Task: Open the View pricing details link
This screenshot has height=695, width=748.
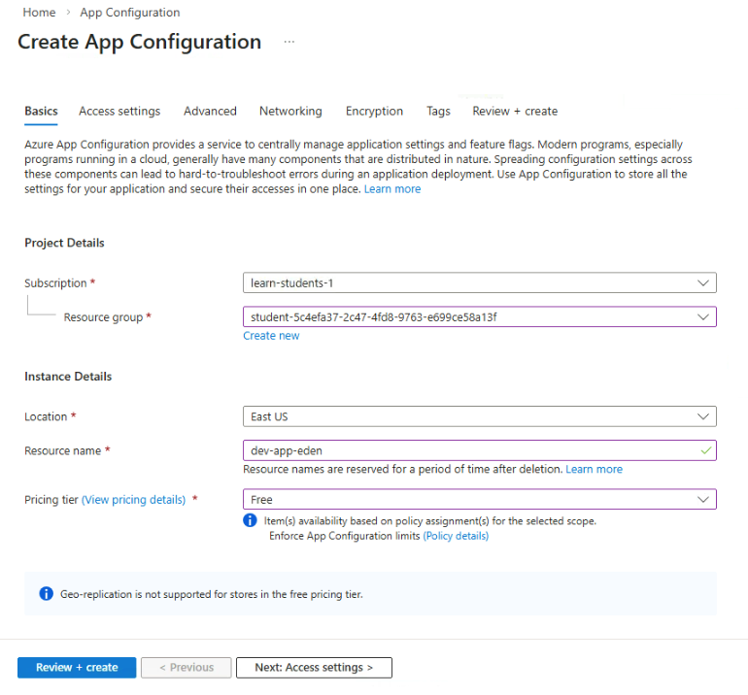Action: [133, 500]
